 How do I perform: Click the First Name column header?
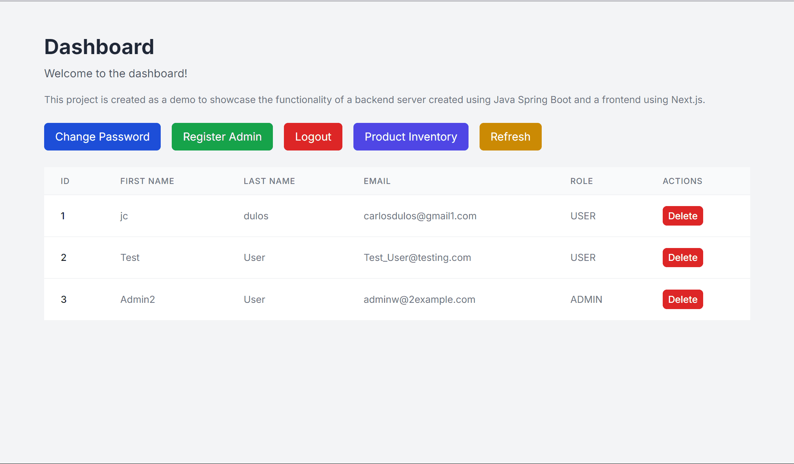point(147,181)
